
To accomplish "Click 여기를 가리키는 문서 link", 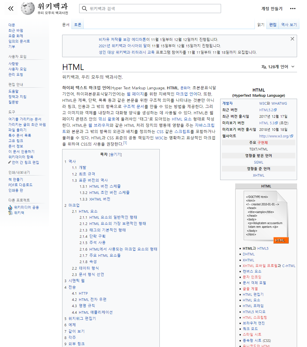I will tap(25, 119).
